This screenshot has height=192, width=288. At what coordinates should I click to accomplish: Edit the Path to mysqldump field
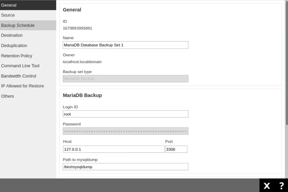click(125, 167)
